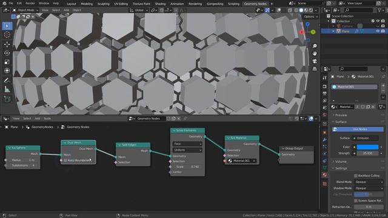Open the File menu
The image size is (388, 218).
pos(11,4)
